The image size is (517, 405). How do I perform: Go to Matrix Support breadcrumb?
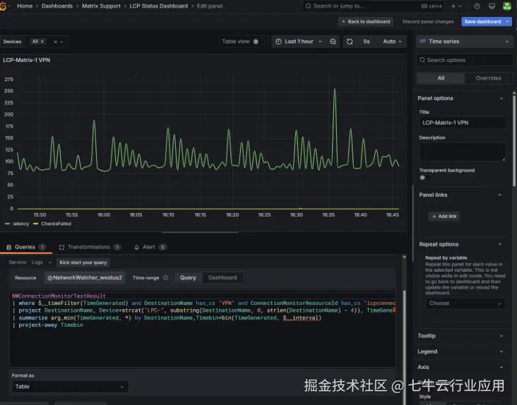coord(101,6)
